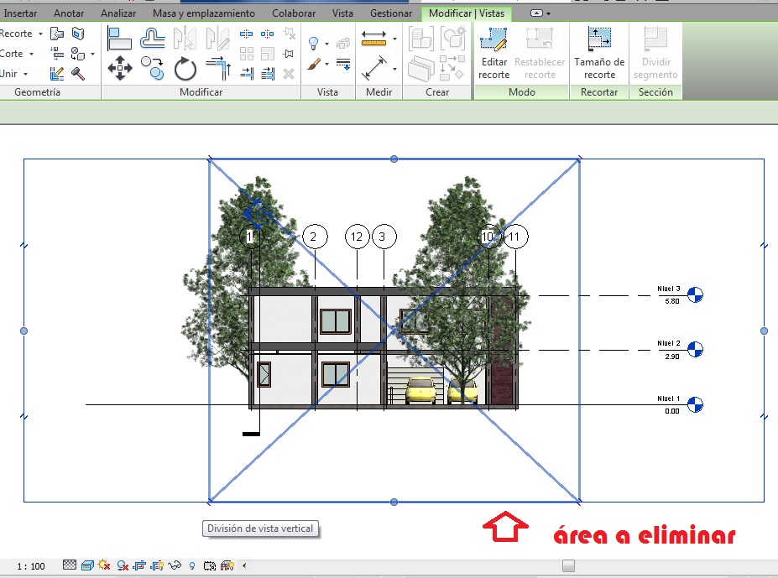Screen dimensions: 778x578
Task: Toggle shadows off in view control bar
Action: click(x=123, y=565)
